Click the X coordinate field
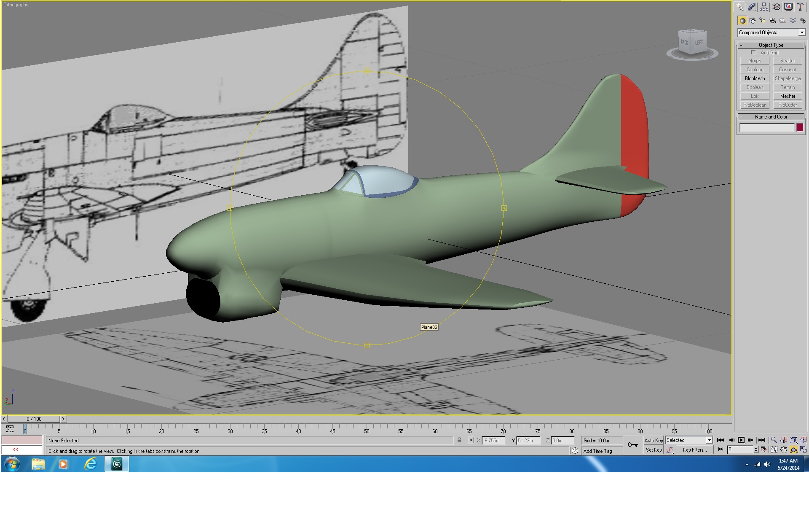This screenshot has height=506, width=809. pos(493,441)
